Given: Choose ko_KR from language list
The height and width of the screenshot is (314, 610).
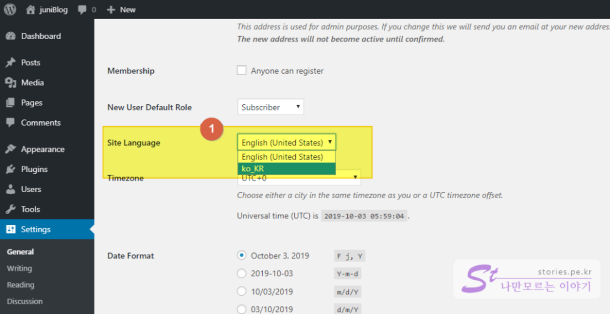Looking at the screenshot, I should pyautogui.click(x=286, y=169).
